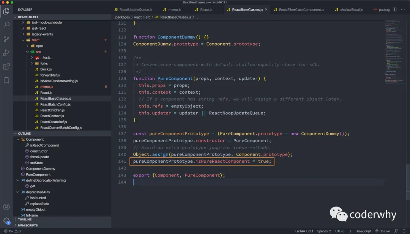Expand the jest-react folder

(x=24, y=28)
